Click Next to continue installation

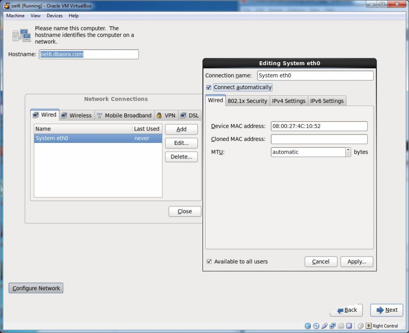(387, 310)
